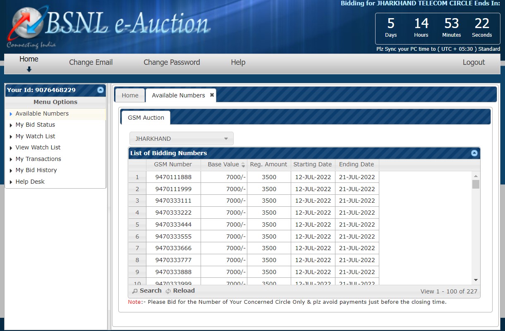
Task: Switch to the Home tab
Action: (130, 95)
